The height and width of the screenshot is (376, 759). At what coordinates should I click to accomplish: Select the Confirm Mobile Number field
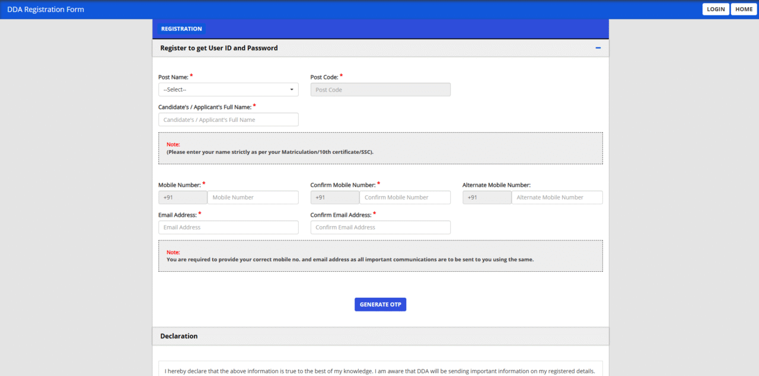tap(405, 197)
